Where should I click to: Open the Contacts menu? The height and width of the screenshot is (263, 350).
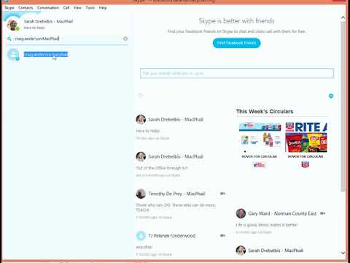(26, 8)
